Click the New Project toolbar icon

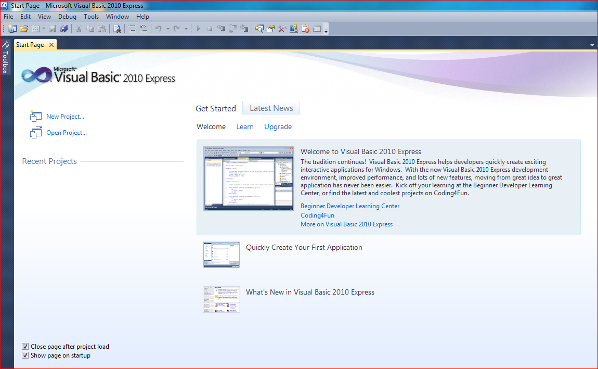tap(12, 29)
